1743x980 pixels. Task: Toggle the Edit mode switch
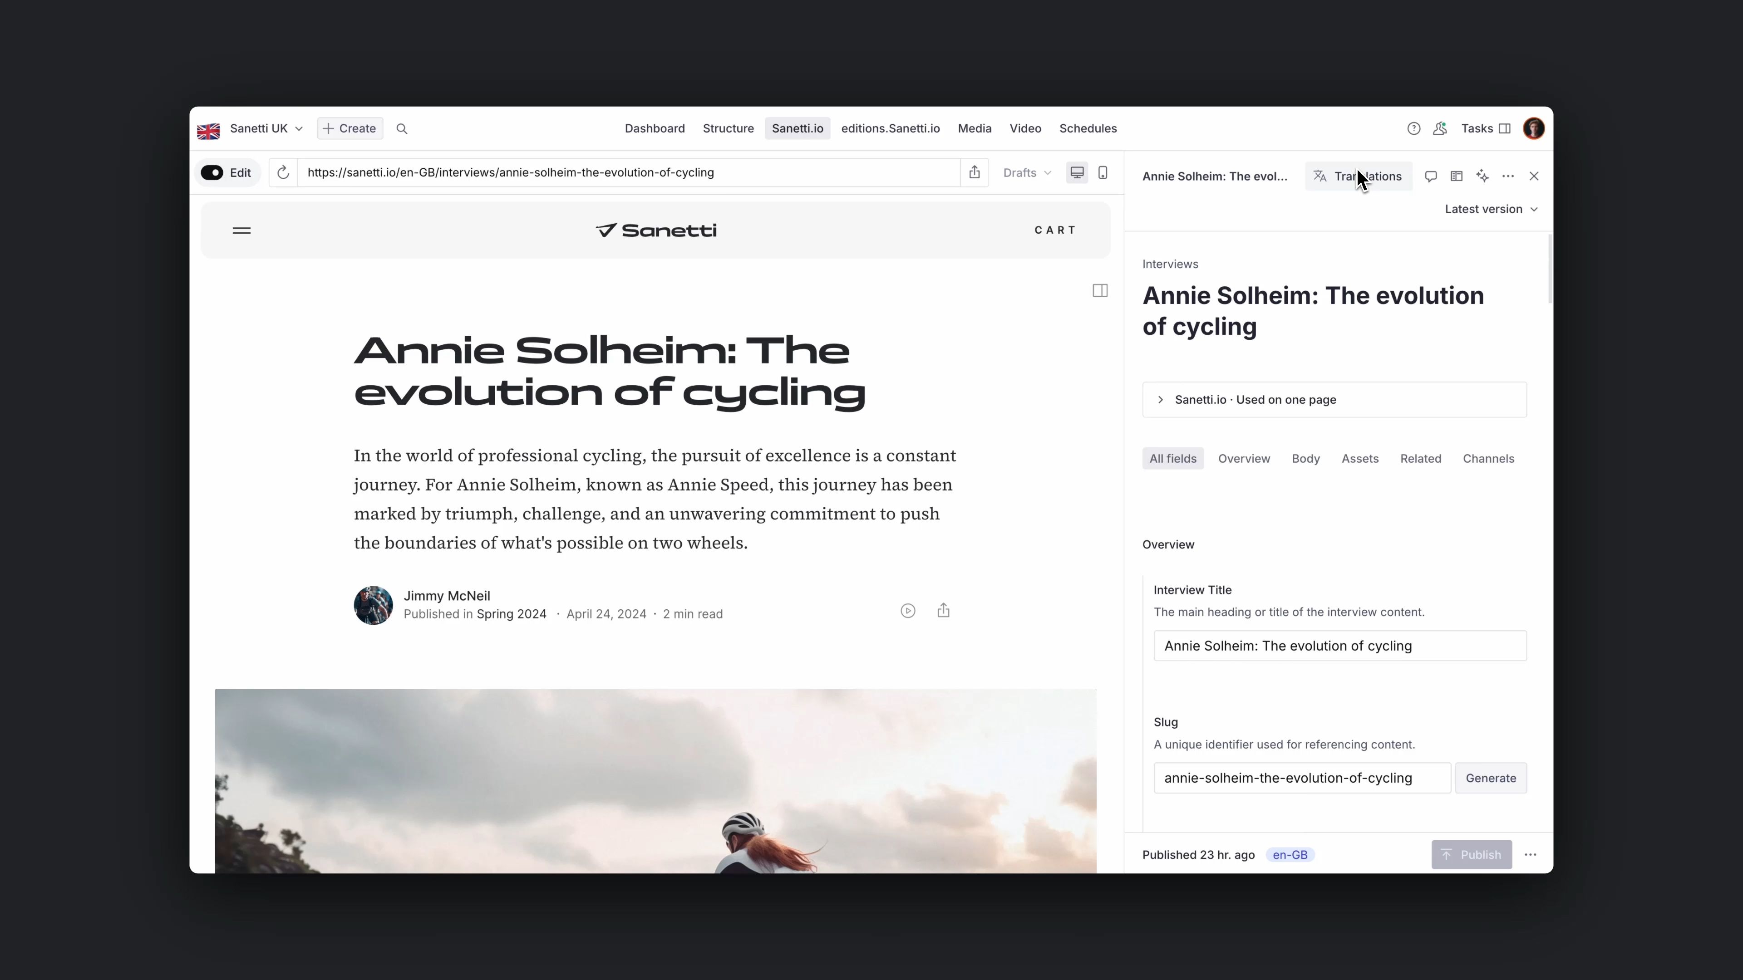coord(212,172)
